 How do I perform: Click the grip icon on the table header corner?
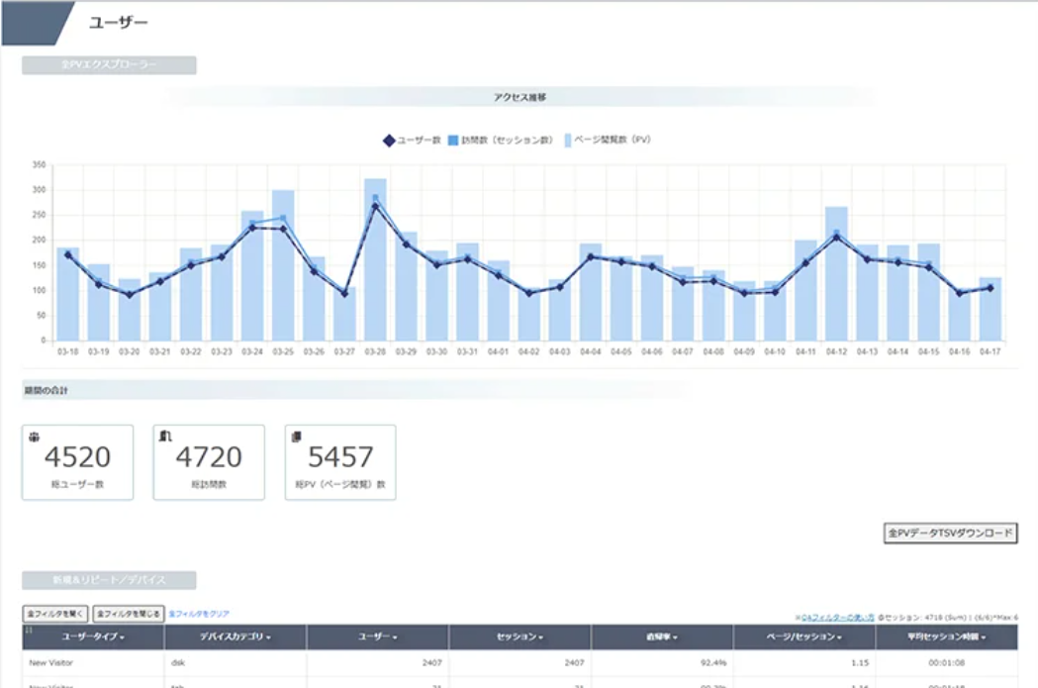tap(28, 630)
